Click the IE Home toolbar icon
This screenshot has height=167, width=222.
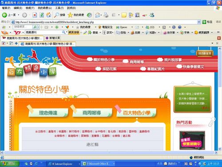49,15
